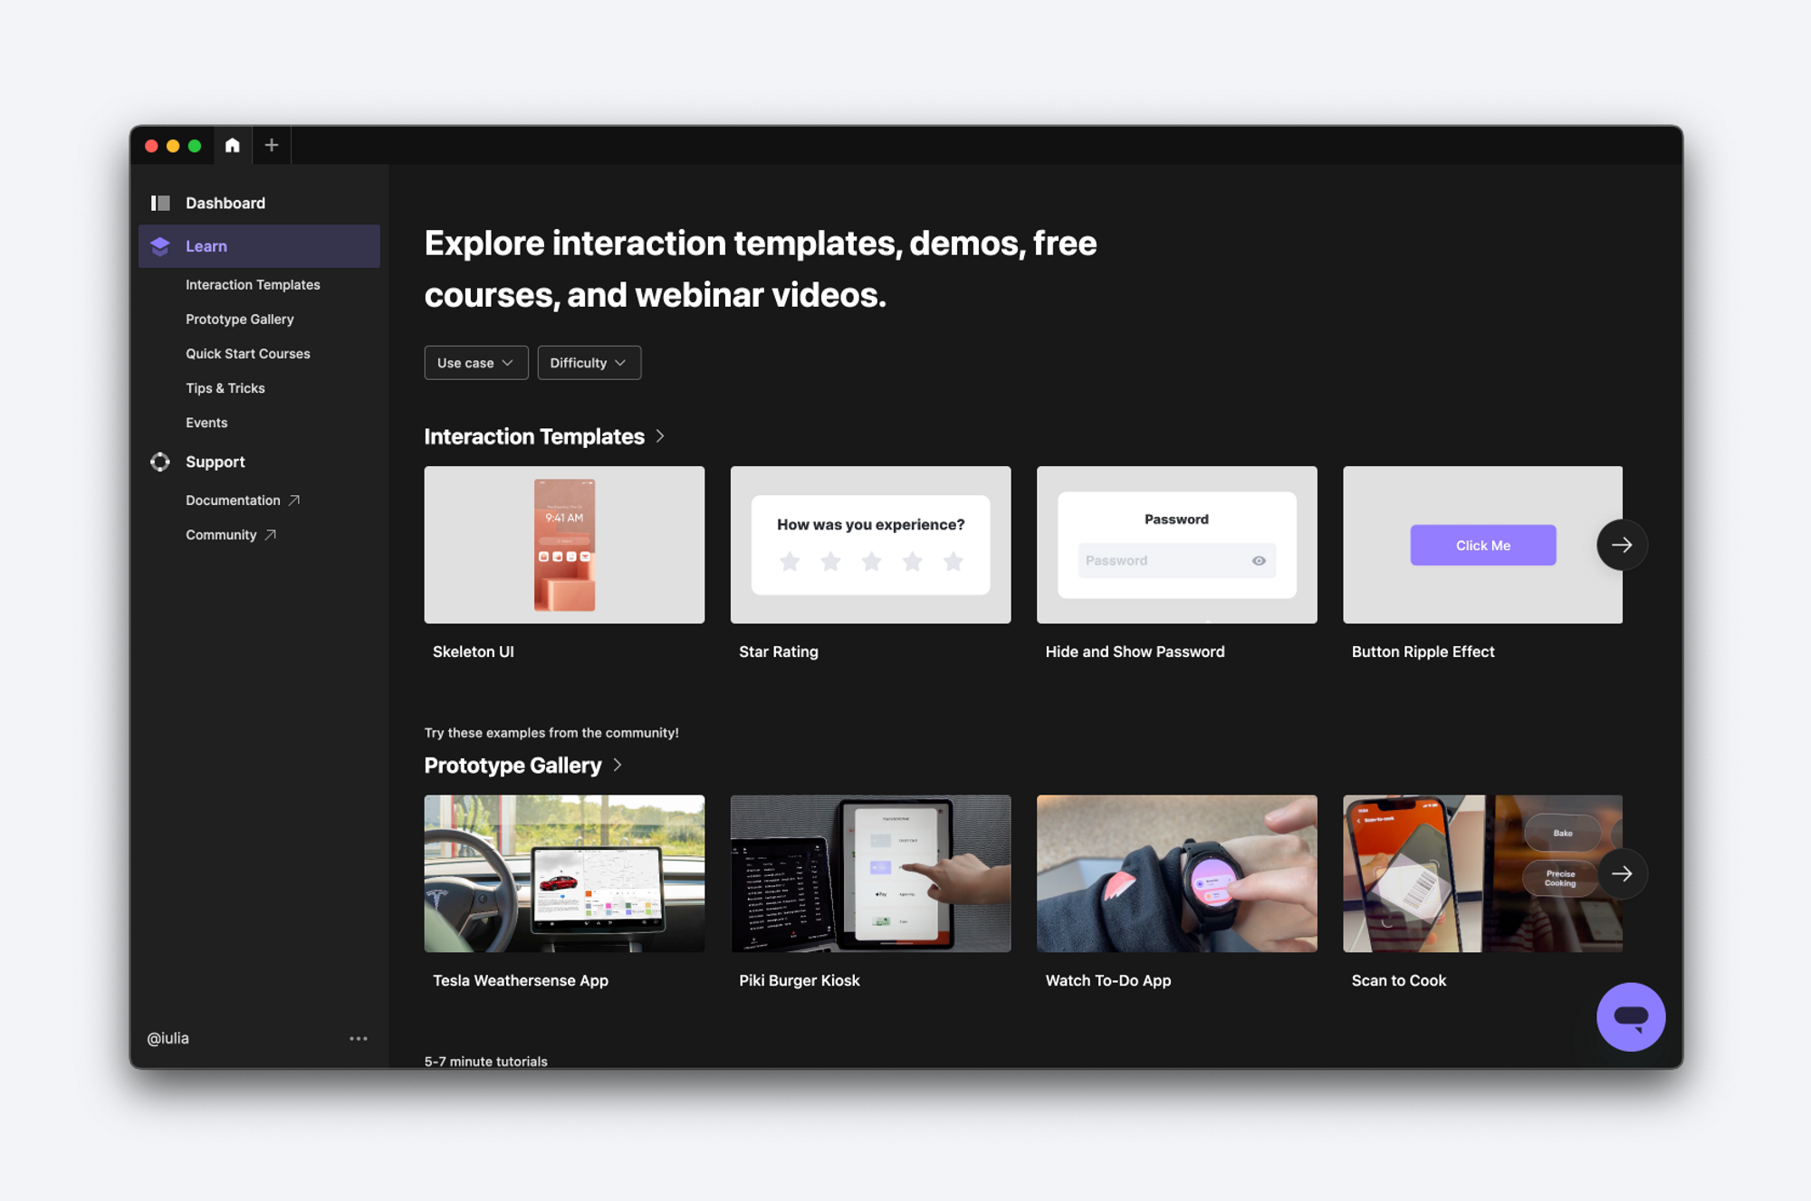Viewport: 1811px width, 1201px height.
Task: Click the third star in Star Rating
Action: [871, 562]
